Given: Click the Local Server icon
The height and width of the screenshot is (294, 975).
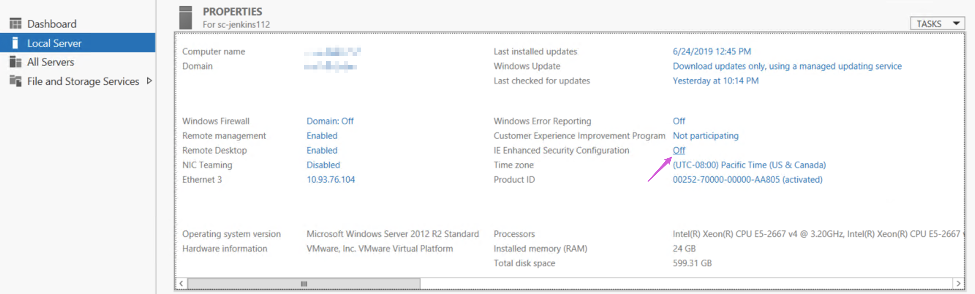Looking at the screenshot, I should pos(15,43).
